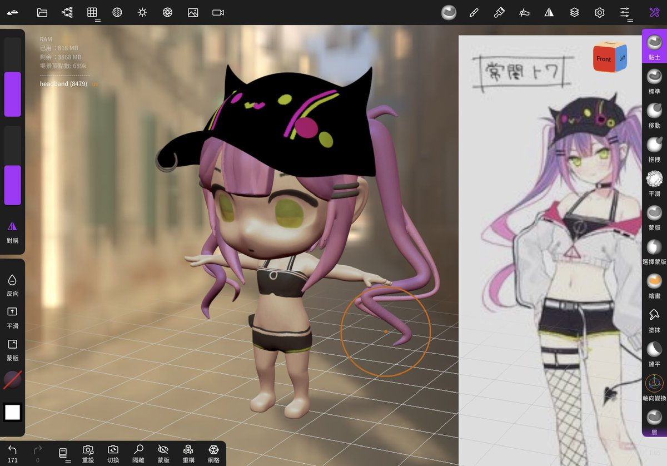Click the 場景頂點數: 689k text
This screenshot has width=667, height=466.
[63, 66]
